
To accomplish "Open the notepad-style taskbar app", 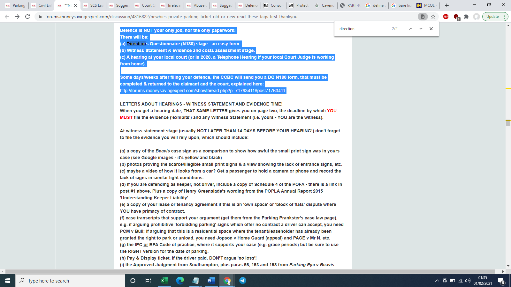I will tap(195, 281).
